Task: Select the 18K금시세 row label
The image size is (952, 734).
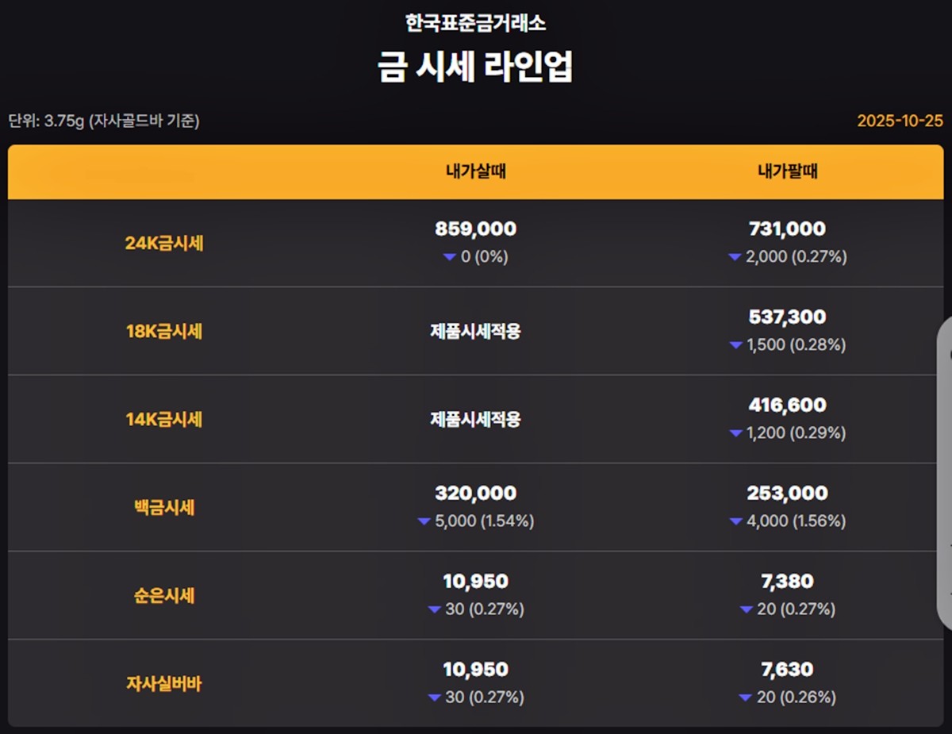Action: coord(164,332)
